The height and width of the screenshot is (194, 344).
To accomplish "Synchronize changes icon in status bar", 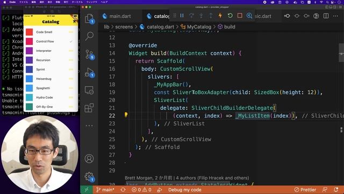I will pyautogui.click(x=123, y=190).
